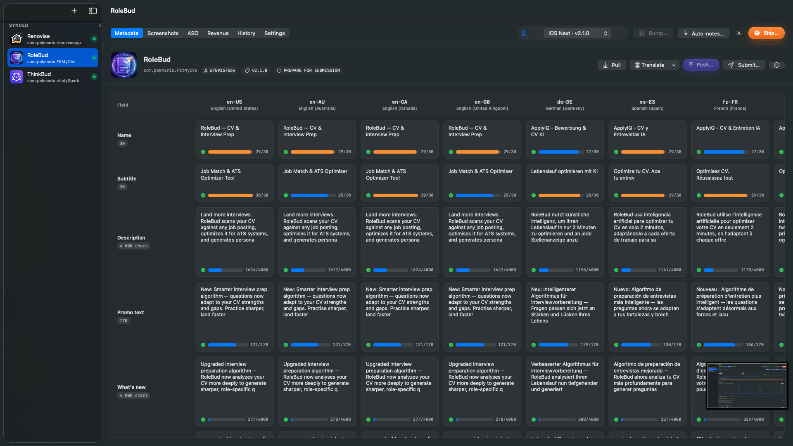
Task: Click en-AU Subtitle blue 25/30 progress bar
Action: (313, 195)
